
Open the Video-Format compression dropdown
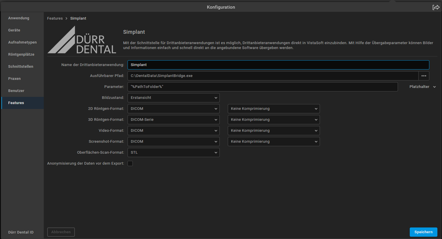(x=274, y=131)
